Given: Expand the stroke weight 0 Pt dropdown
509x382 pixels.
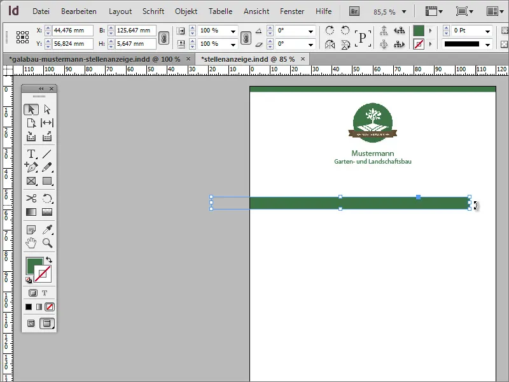Looking at the screenshot, I should pos(487,31).
